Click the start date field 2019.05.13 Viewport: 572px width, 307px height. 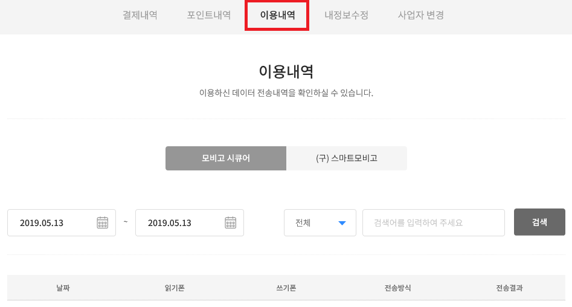coord(62,222)
